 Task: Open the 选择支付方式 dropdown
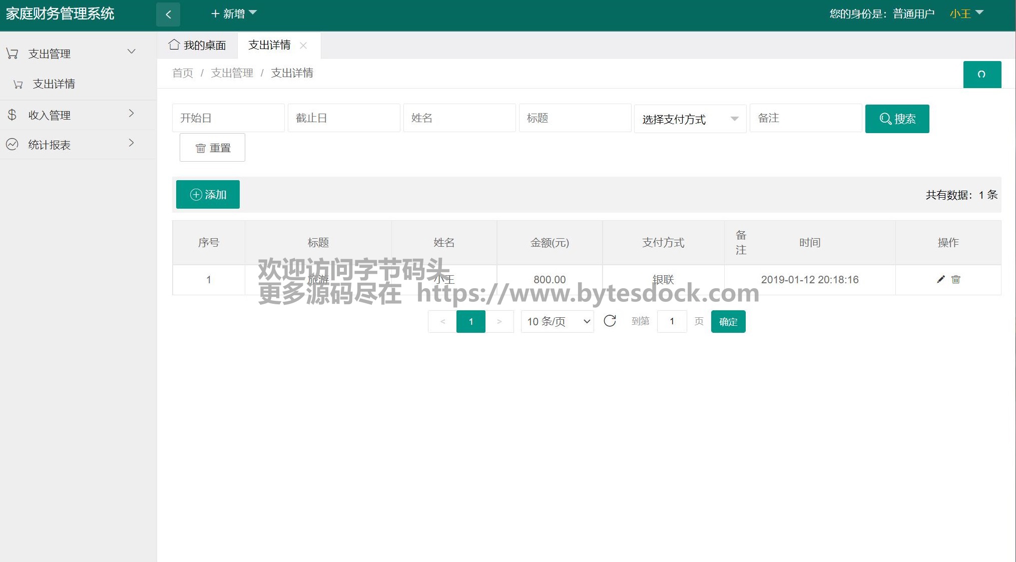pos(690,119)
